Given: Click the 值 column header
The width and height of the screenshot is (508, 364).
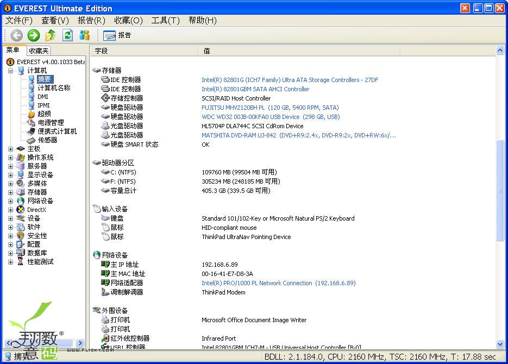Looking at the screenshot, I should (299, 51).
